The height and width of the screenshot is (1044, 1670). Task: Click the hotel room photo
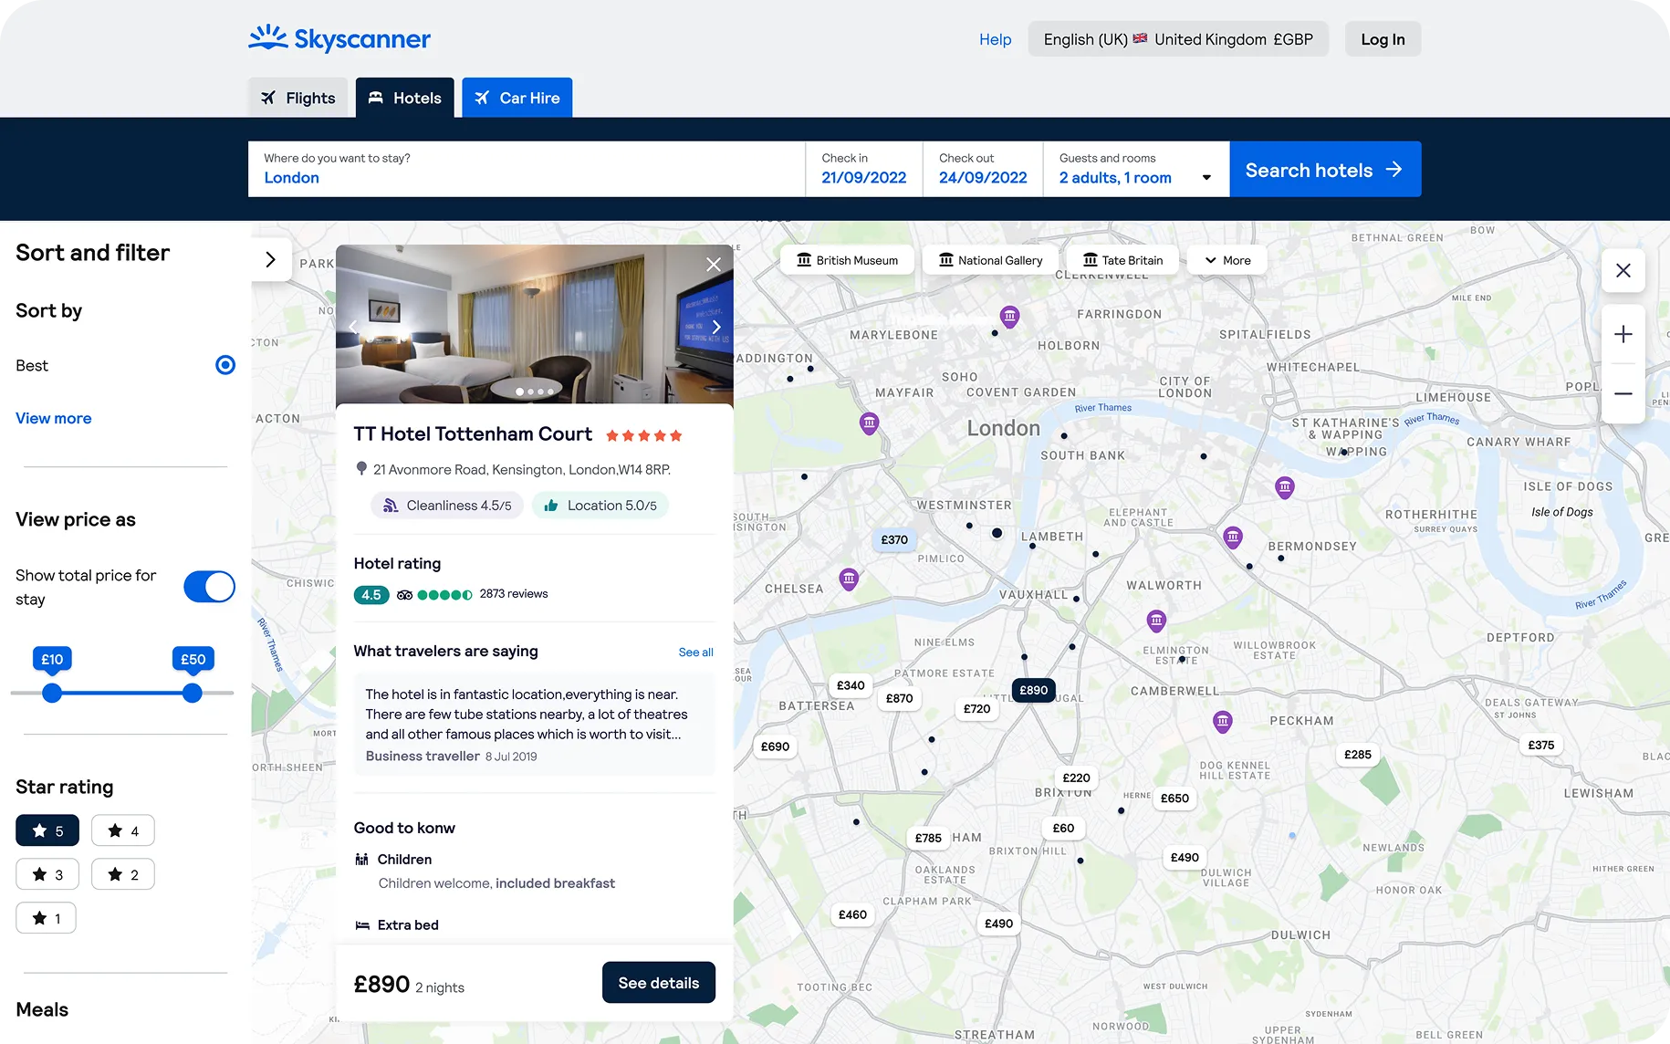535,324
